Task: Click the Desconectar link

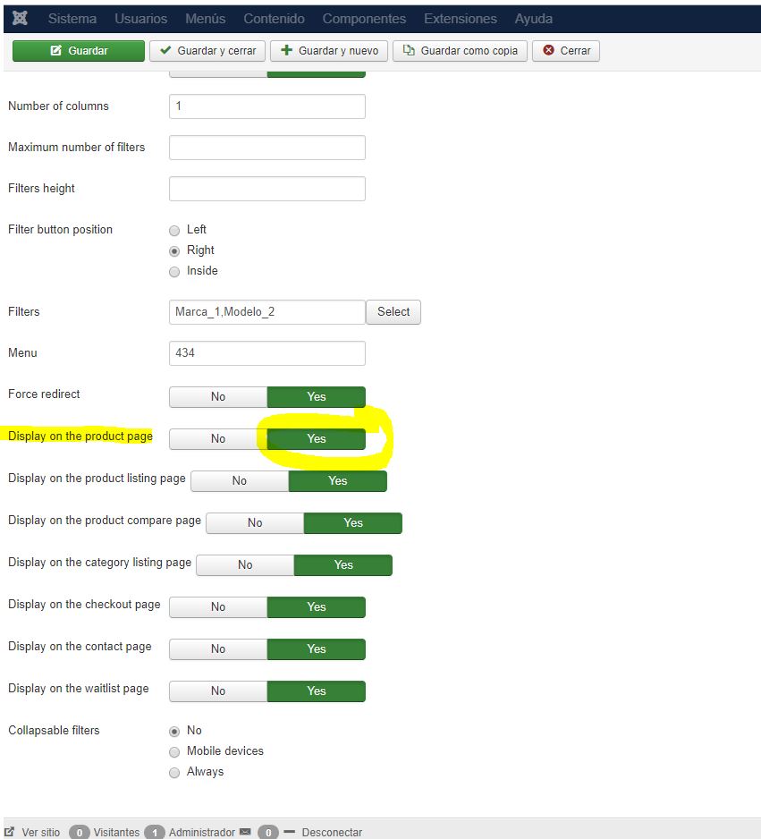Action: click(332, 832)
